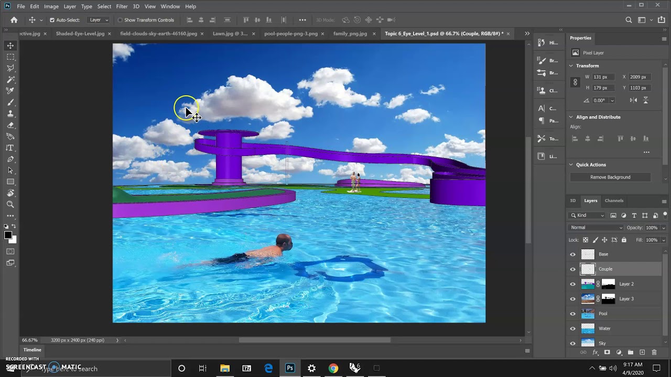Click the horizontal canvas scrollbar

coord(315,340)
